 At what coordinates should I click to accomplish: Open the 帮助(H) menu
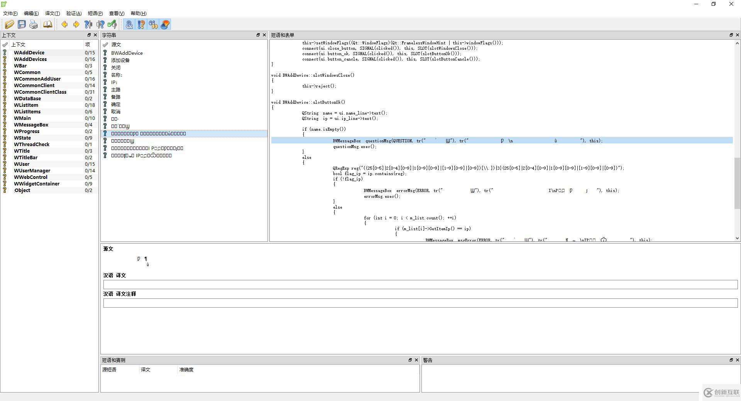[139, 13]
